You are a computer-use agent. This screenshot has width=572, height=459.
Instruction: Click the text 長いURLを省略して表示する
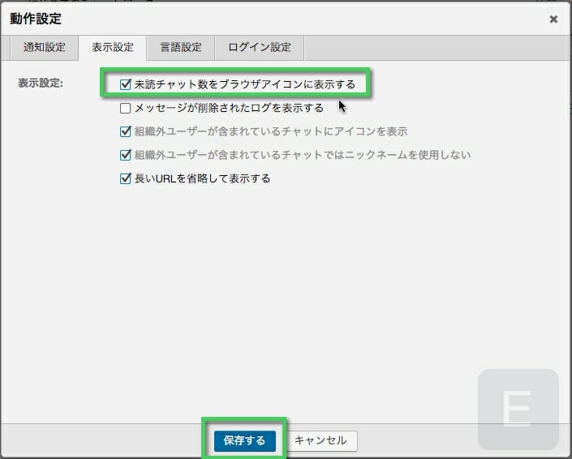coord(203,178)
